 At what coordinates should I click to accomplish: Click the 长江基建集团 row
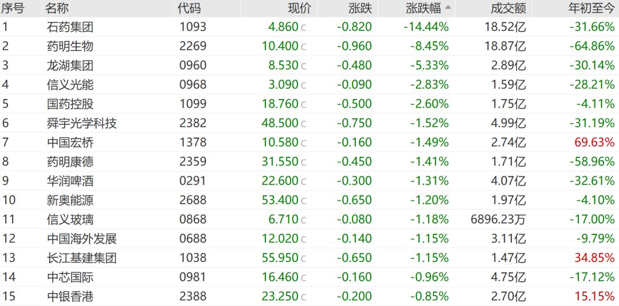[x=309, y=258]
